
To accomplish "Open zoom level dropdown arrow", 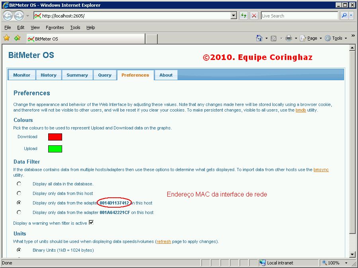I will tap(346, 263).
